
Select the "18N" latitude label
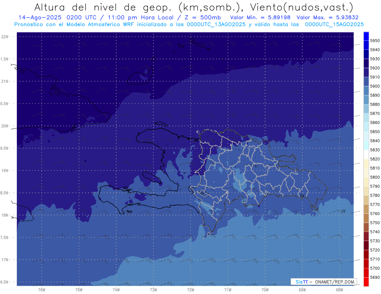pos(5,215)
